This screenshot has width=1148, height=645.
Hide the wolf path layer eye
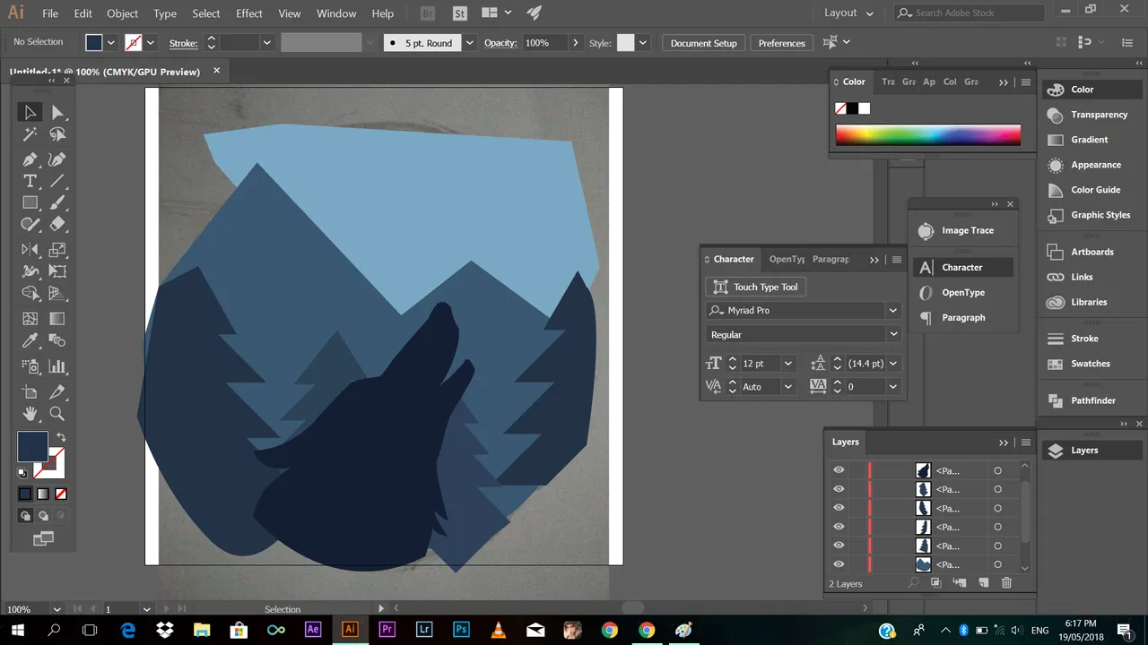click(839, 470)
